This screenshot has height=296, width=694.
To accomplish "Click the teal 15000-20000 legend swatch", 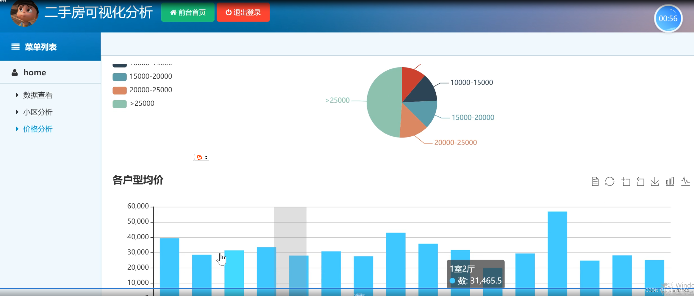I will coord(119,77).
